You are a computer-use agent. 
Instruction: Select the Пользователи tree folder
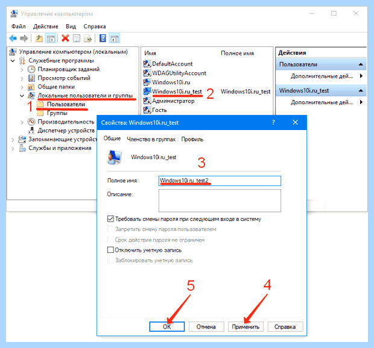coord(66,104)
